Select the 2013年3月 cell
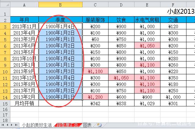 pyautogui.click(x=24, y=39)
